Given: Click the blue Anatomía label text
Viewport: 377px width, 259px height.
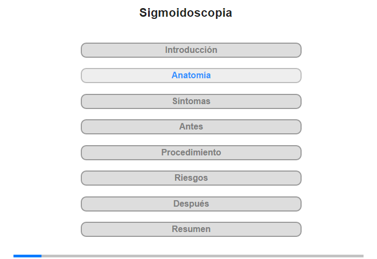Looking at the screenshot, I should coord(191,75).
